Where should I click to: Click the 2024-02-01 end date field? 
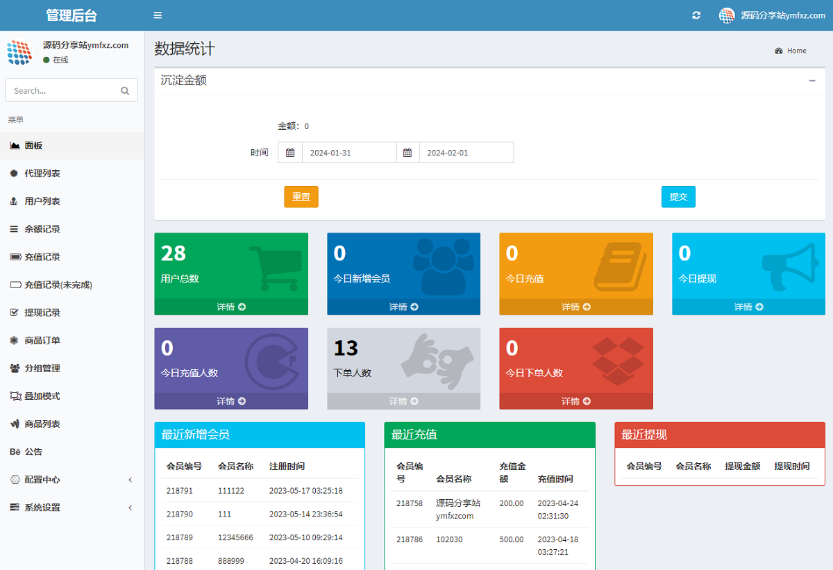click(466, 153)
